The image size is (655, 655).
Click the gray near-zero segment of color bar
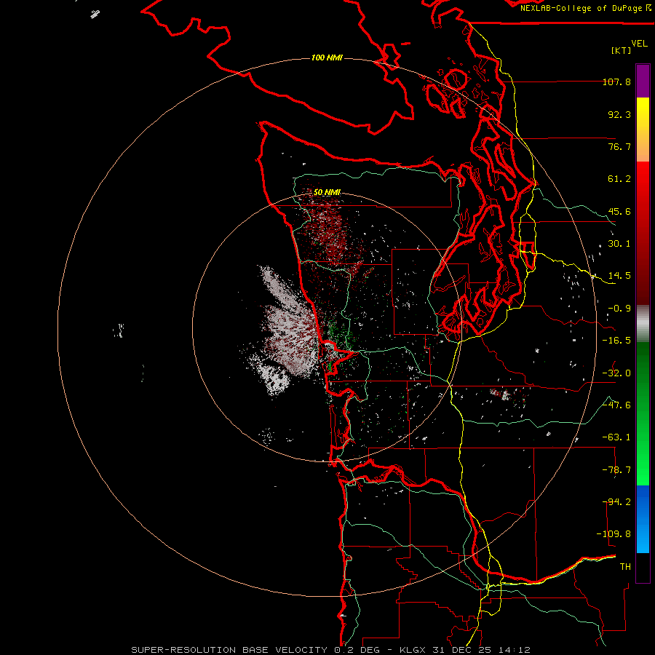(x=643, y=324)
